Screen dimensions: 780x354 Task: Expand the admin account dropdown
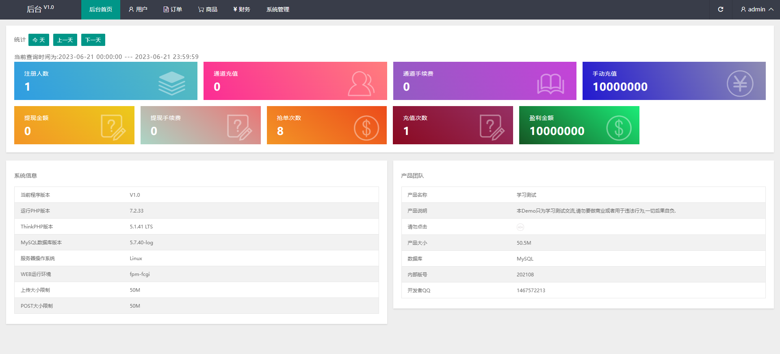pyautogui.click(x=756, y=9)
